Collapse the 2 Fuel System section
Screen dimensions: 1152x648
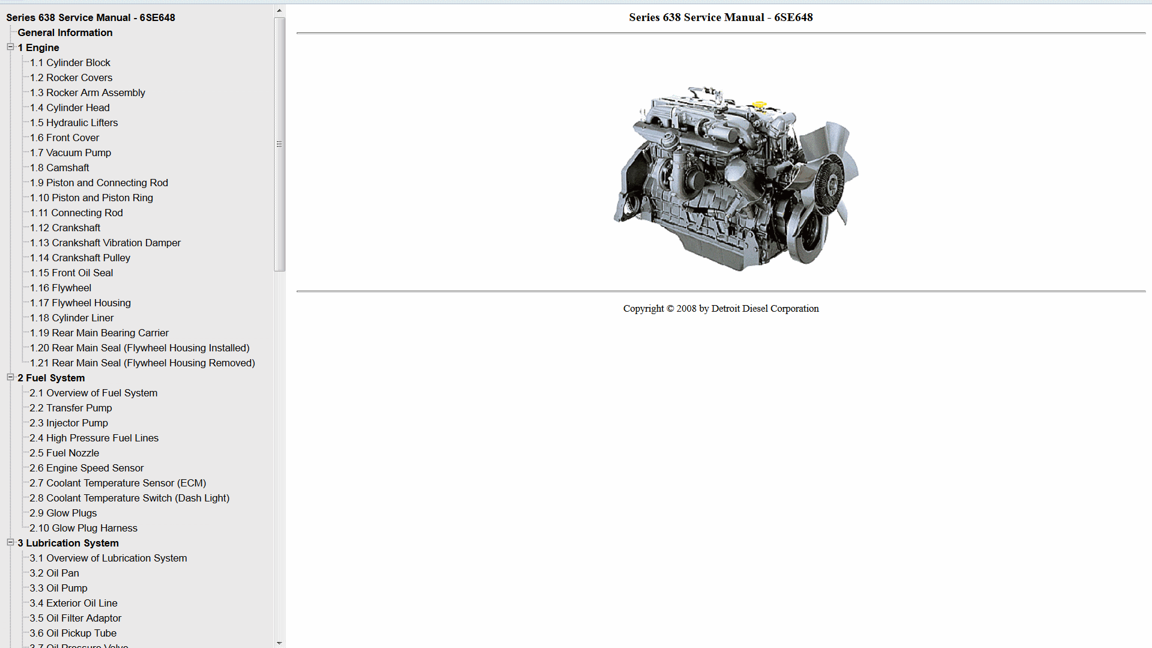coord(10,378)
